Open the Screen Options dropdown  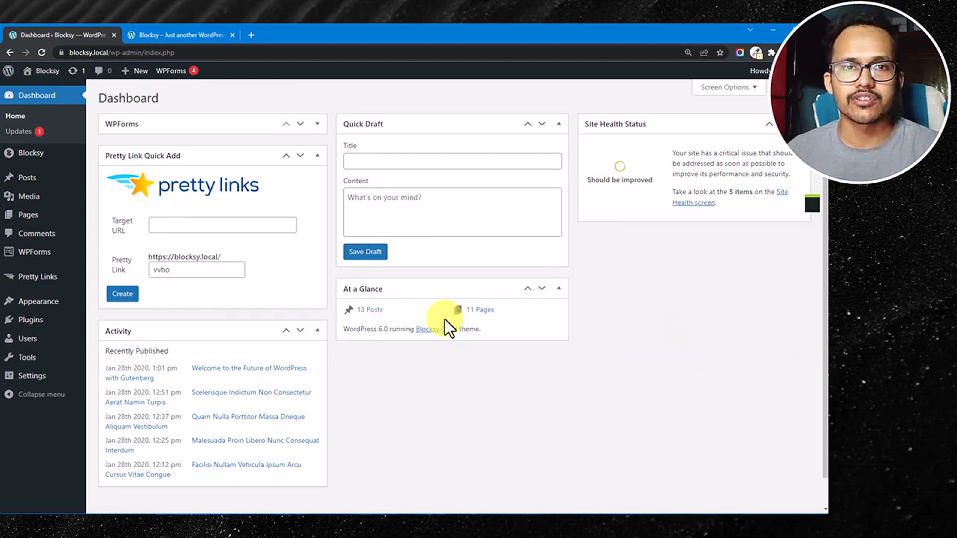point(728,87)
